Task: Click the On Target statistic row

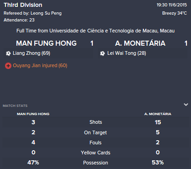Action: tap(95, 132)
